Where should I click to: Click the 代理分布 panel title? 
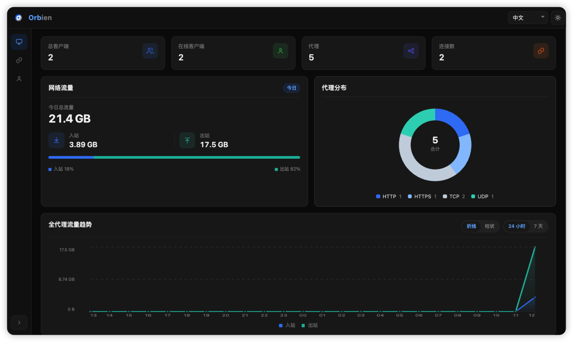tap(334, 88)
